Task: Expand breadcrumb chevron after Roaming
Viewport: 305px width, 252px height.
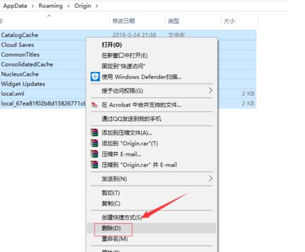Action: (69, 6)
